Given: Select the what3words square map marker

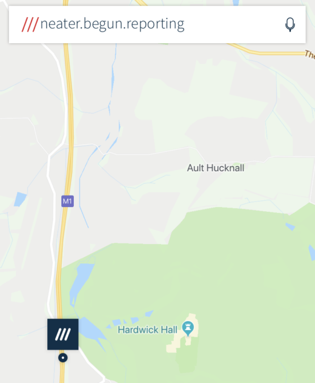Looking at the screenshot, I should point(63,334).
